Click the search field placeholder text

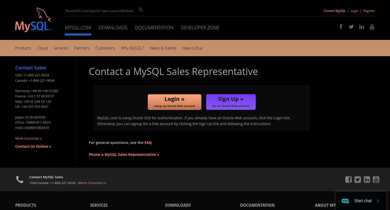(99, 11)
